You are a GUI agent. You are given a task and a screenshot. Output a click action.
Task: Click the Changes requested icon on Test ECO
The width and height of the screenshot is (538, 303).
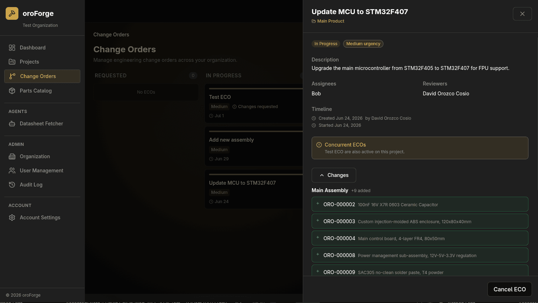pyautogui.click(x=235, y=107)
